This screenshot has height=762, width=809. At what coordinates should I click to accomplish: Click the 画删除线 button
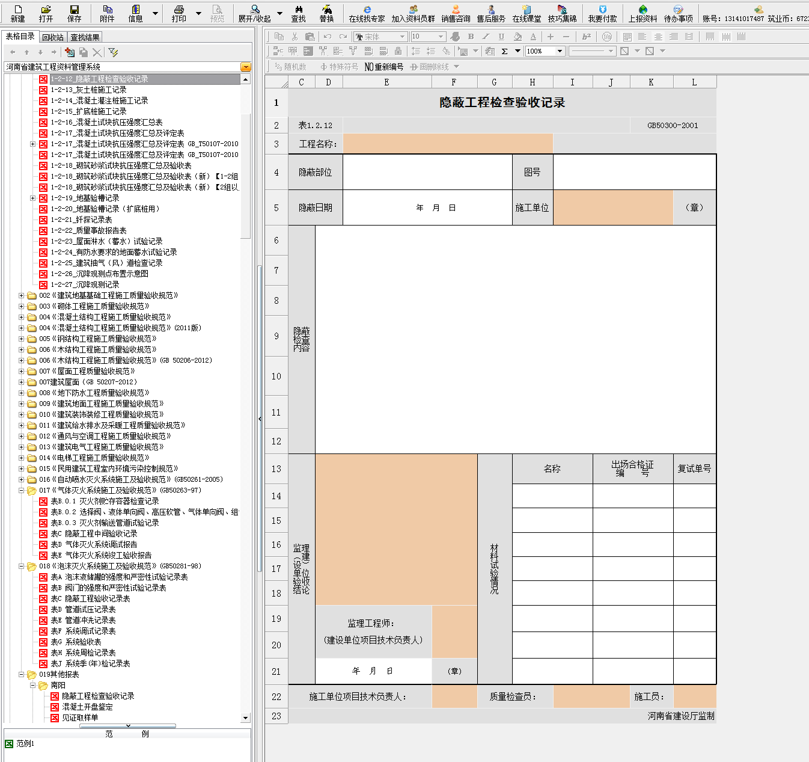coord(430,67)
